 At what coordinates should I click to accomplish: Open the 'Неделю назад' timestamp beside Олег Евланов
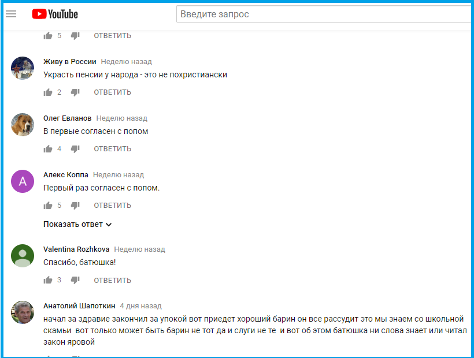[x=122, y=118]
